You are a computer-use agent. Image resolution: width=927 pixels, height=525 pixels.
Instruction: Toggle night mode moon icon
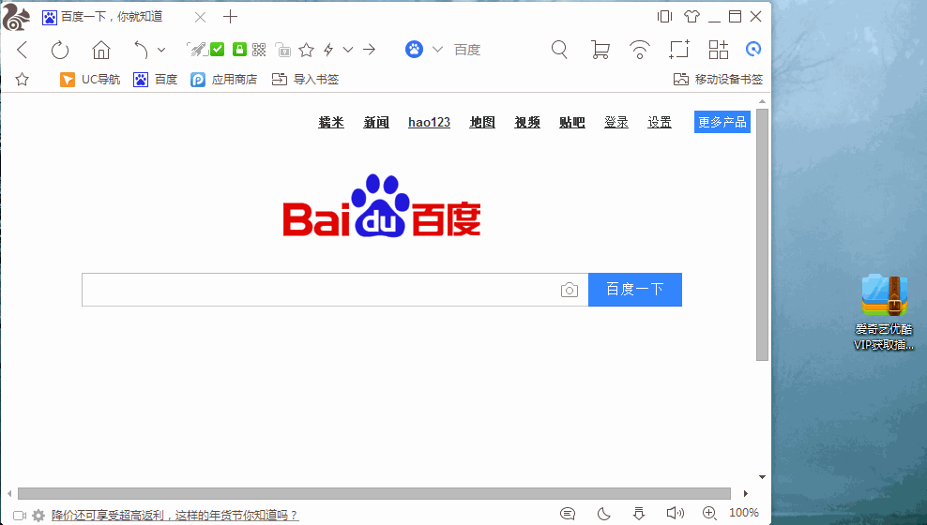tap(603, 514)
